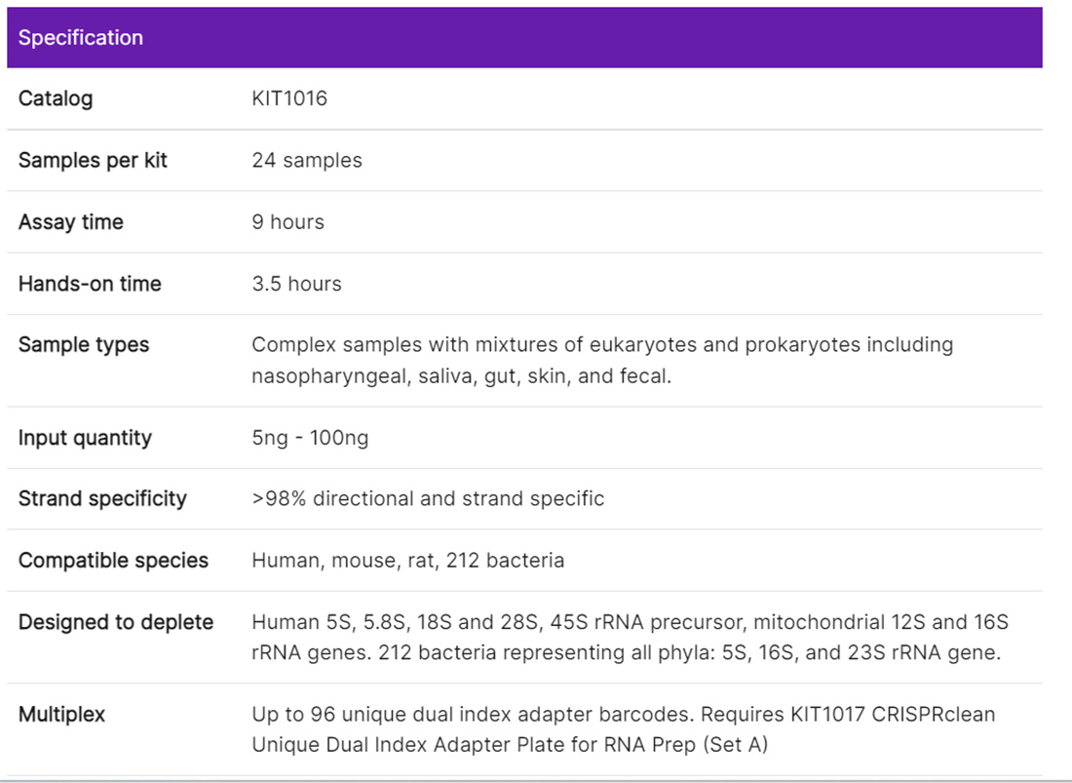
Task: Click the Strand specificity label
Action: (102, 498)
